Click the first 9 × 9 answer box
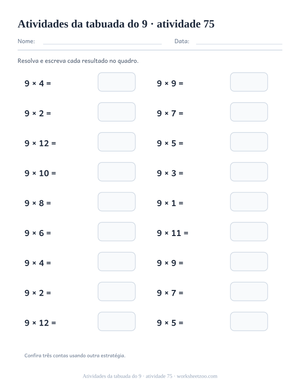The width and height of the screenshot is (300, 389). pyautogui.click(x=249, y=82)
